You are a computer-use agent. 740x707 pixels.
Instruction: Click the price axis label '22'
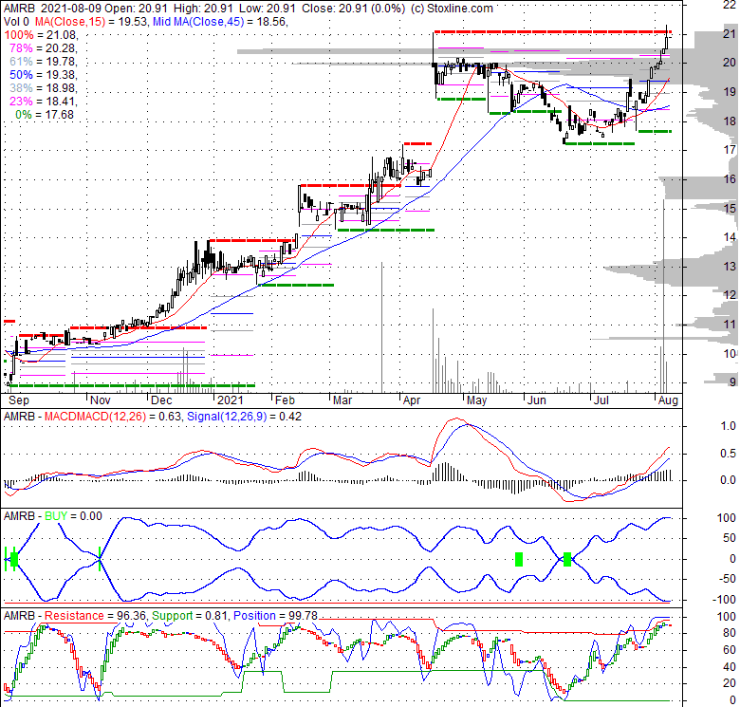click(730, 5)
